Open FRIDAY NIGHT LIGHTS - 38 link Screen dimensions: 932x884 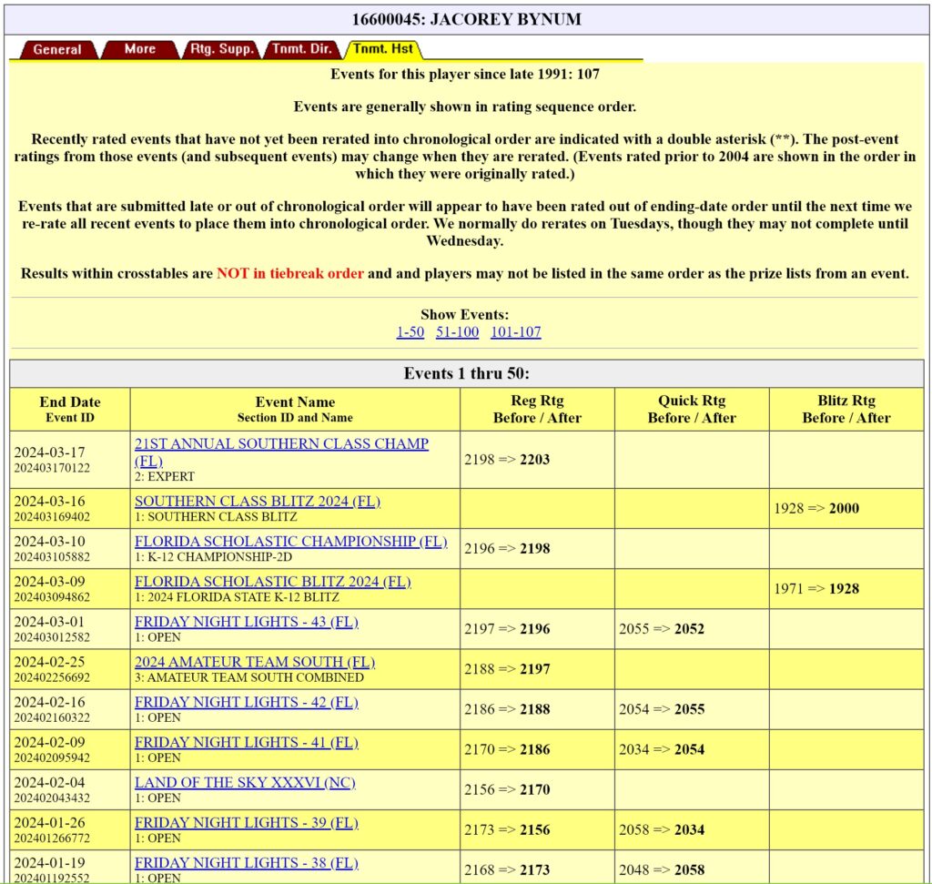tap(246, 862)
